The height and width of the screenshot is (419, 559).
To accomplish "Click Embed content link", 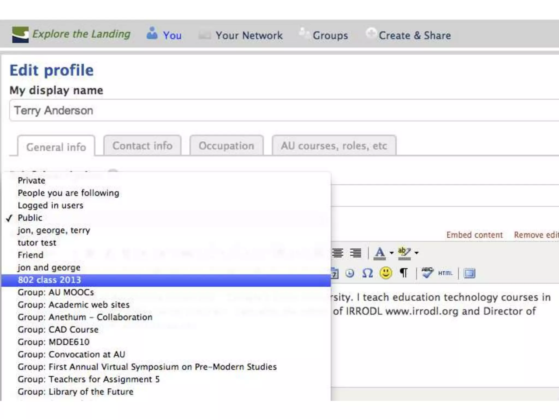I will point(474,235).
